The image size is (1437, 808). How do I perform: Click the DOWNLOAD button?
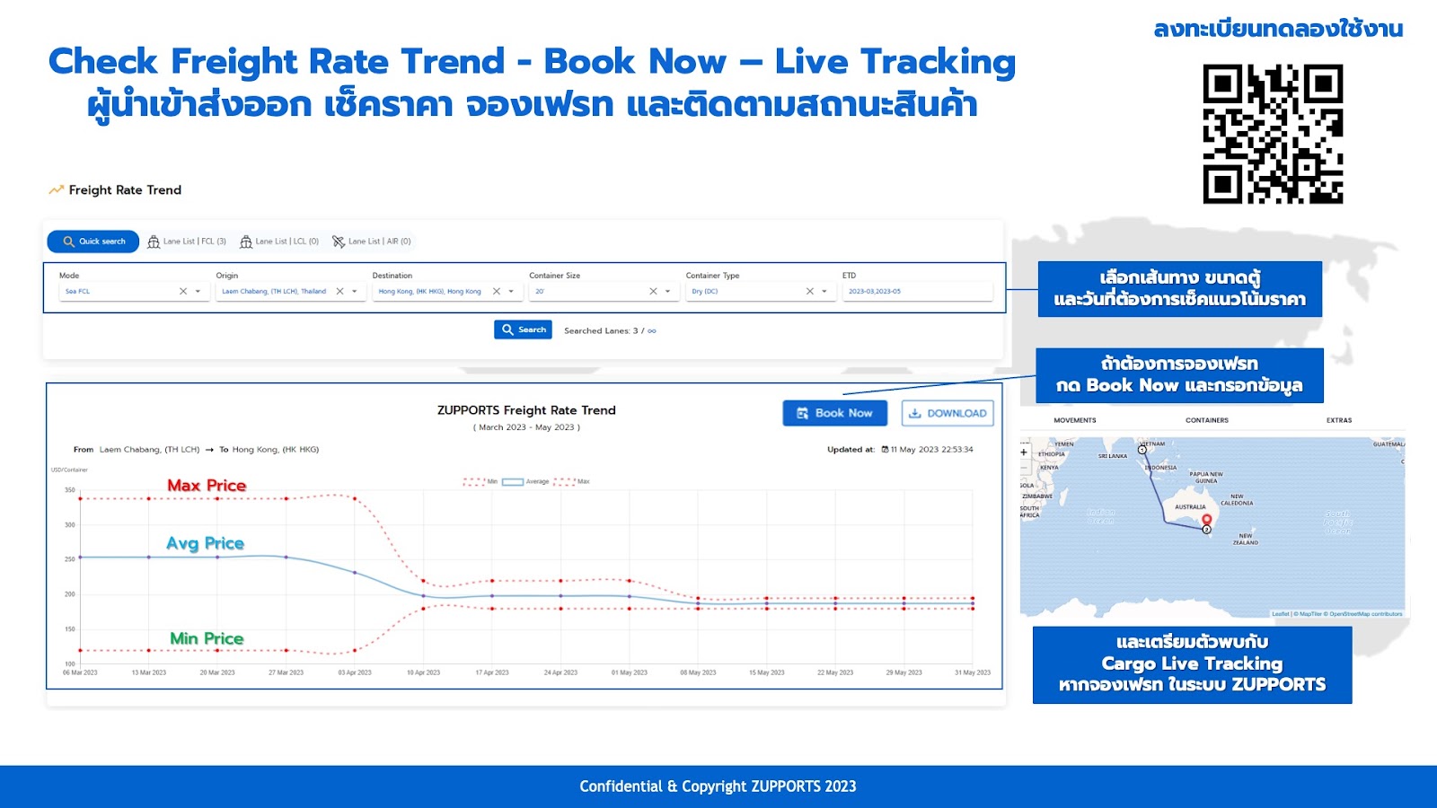pyautogui.click(x=948, y=413)
